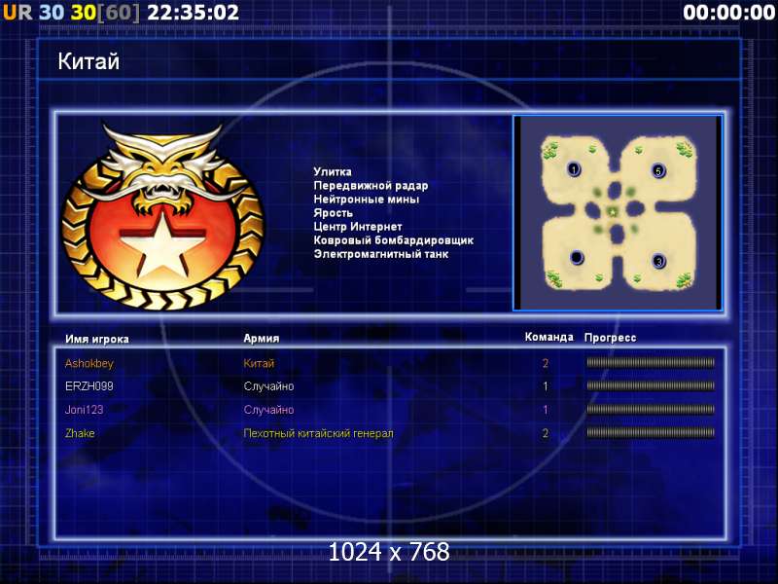Click the "UR" overlay indicator
This screenshot has height=584, width=778.
coord(18,13)
